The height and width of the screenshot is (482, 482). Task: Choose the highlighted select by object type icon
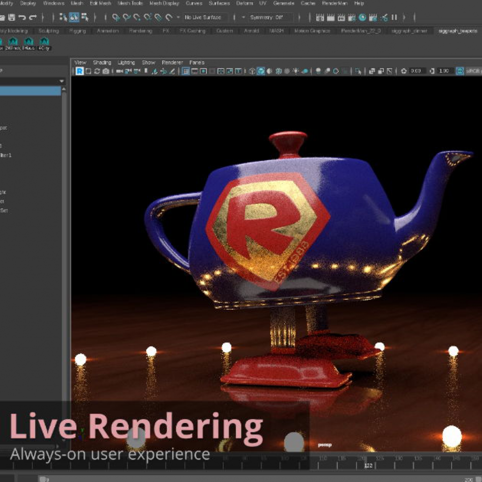74,17
